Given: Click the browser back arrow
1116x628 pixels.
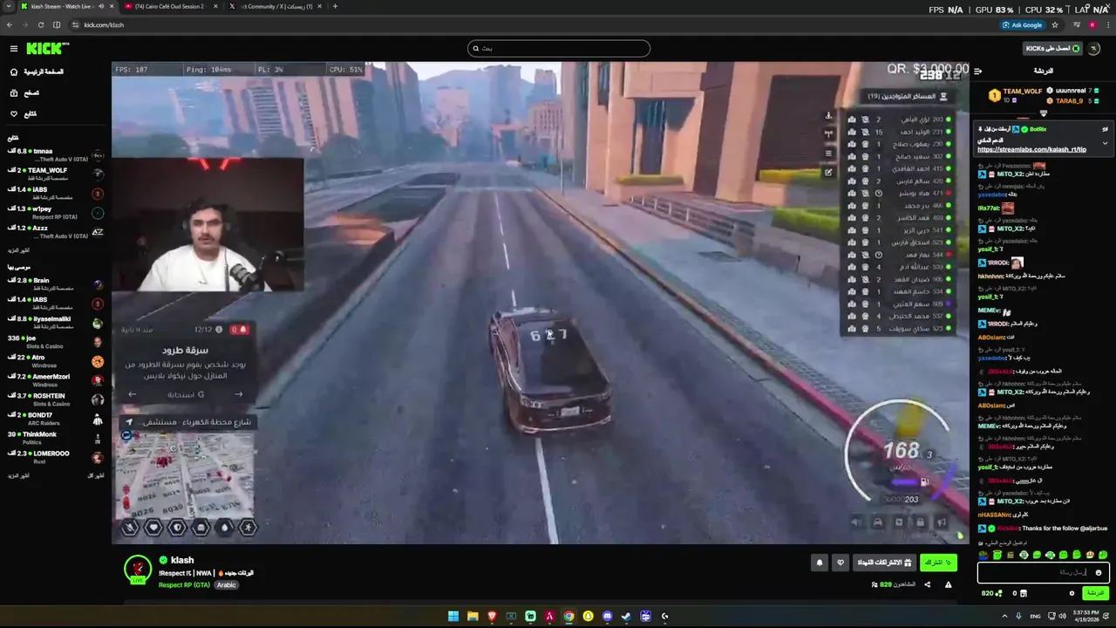Looking at the screenshot, I should click(9, 24).
